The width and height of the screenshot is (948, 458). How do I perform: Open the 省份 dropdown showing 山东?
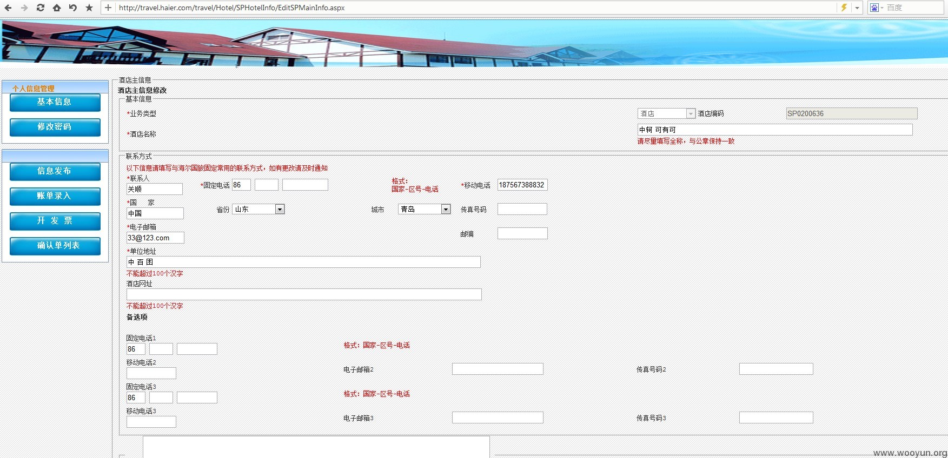258,209
